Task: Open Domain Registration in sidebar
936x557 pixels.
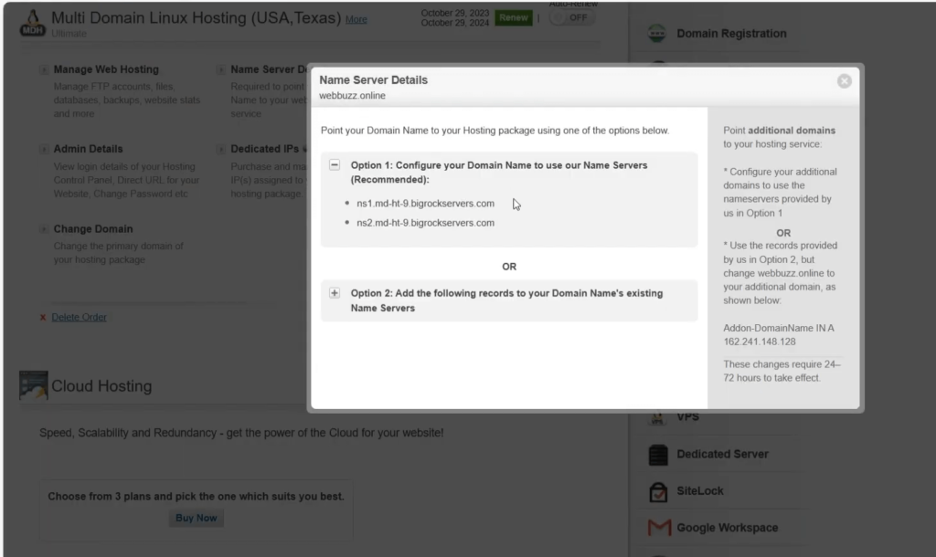Action: (x=731, y=34)
